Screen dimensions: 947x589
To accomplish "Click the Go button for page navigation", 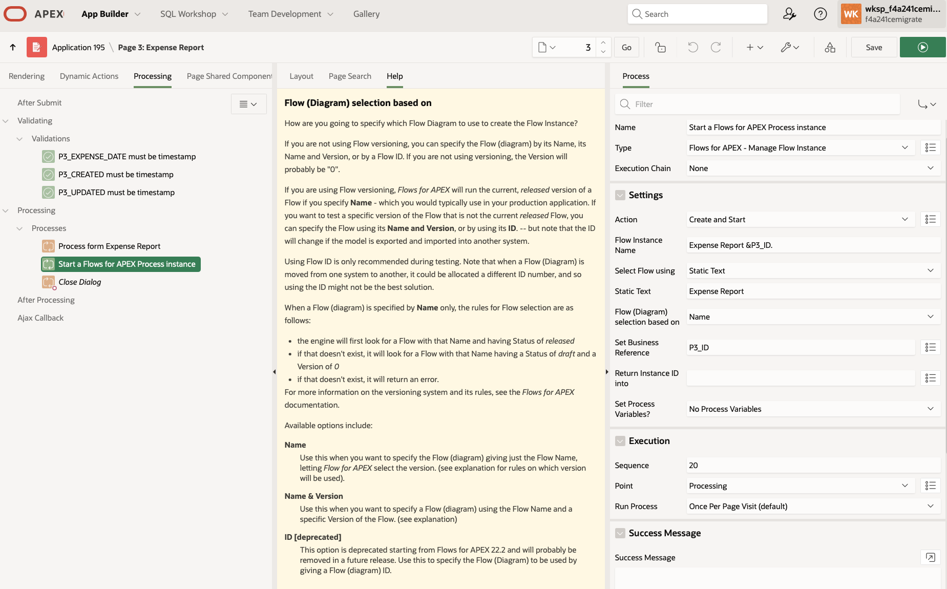I will tap(626, 47).
